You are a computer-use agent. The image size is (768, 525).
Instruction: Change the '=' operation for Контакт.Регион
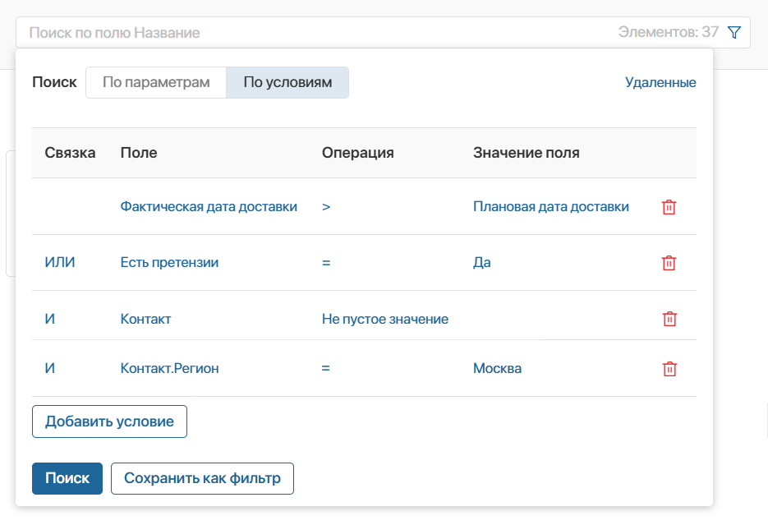click(326, 368)
